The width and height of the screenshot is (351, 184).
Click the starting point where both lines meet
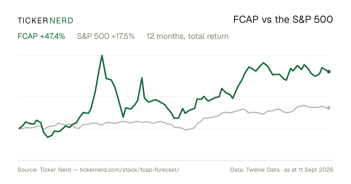pyautogui.click(x=19, y=129)
